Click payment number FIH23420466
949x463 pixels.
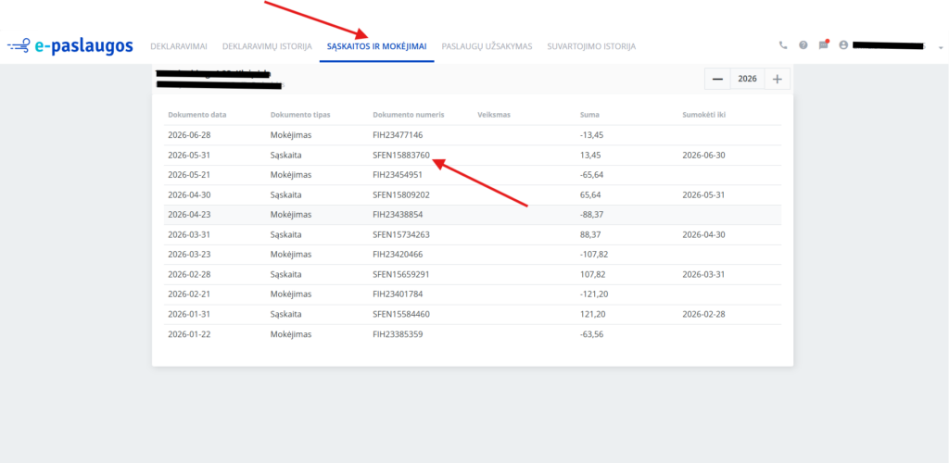pyautogui.click(x=398, y=255)
